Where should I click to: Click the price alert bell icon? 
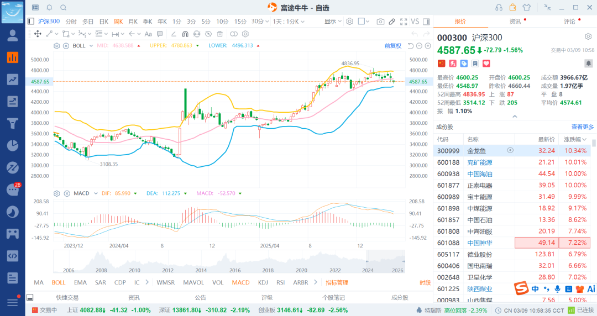click(x=588, y=64)
